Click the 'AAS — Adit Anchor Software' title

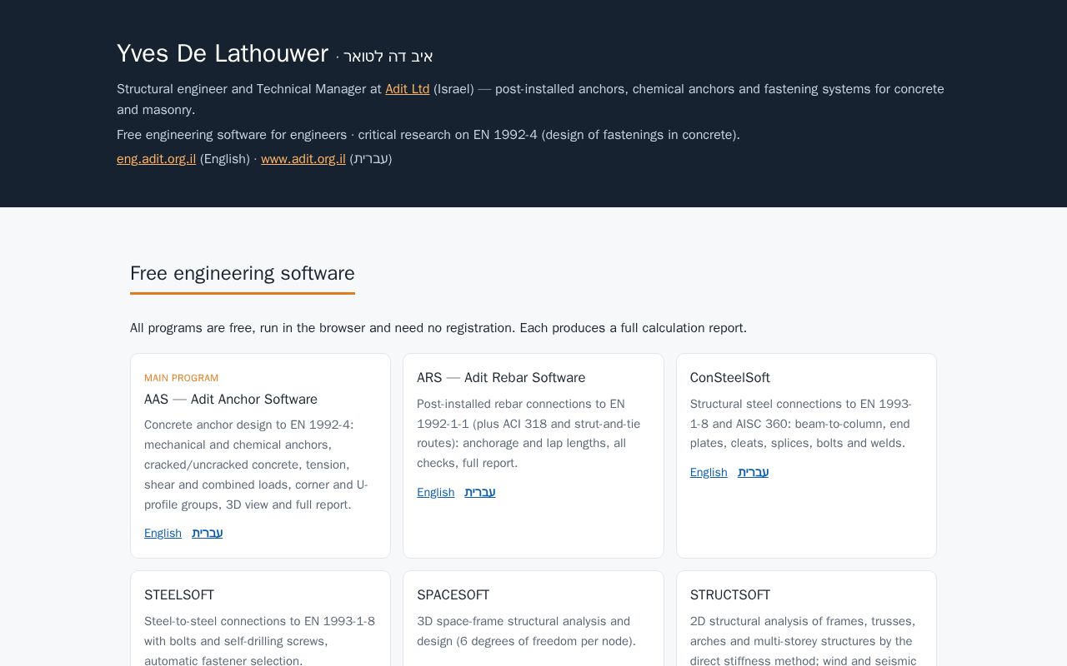click(231, 400)
